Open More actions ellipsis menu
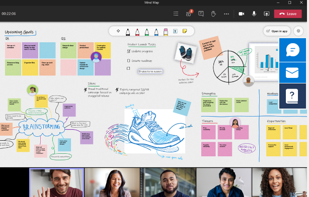Viewport: 309px width, 197px height. (x=226, y=14)
